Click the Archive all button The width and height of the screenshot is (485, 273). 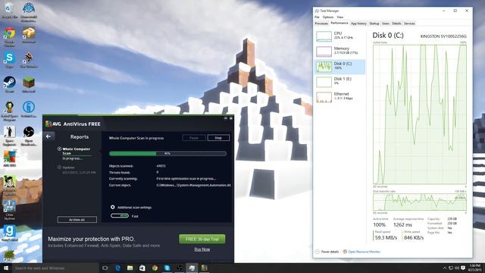pos(77,220)
